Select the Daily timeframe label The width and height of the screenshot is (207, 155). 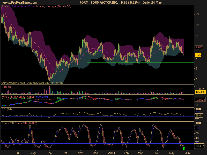tap(146, 3)
